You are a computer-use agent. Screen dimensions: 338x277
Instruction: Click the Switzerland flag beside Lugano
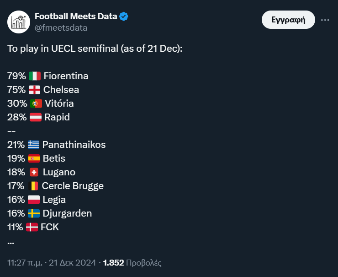pos(34,172)
